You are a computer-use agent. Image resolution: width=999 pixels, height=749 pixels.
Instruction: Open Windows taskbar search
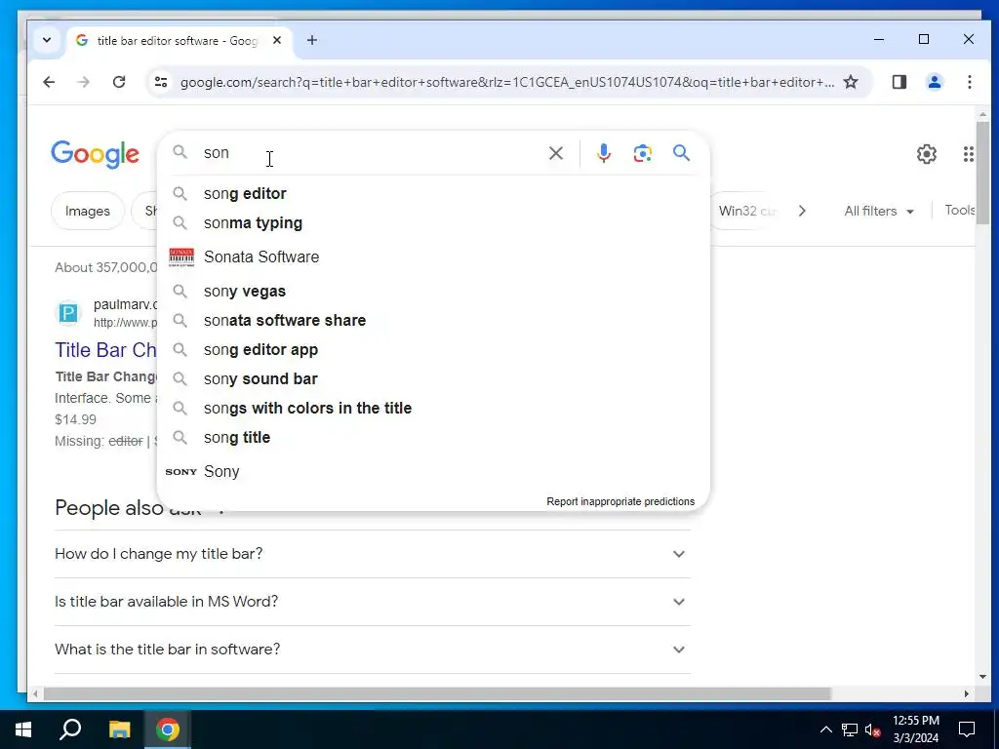click(x=70, y=729)
